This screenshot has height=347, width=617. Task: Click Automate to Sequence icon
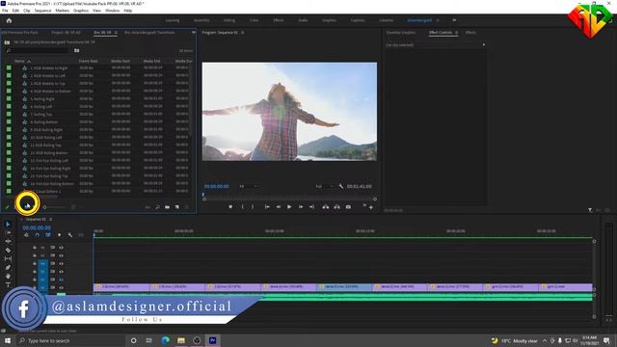tap(148, 207)
